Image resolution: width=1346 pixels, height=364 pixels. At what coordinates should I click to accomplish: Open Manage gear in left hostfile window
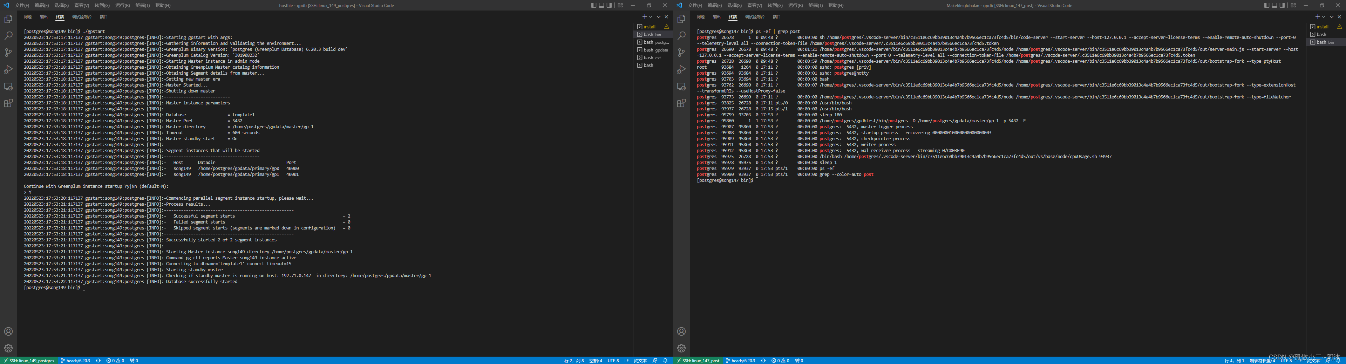click(x=8, y=348)
